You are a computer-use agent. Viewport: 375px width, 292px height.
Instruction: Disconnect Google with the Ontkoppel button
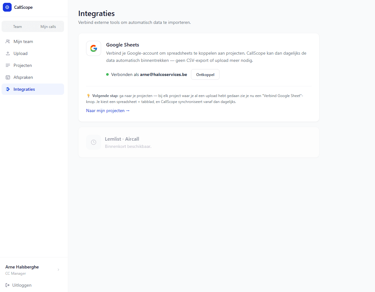pyautogui.click(x=205, y=75)
